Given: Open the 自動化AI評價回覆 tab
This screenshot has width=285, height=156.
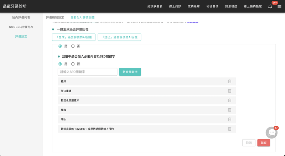Looking at the screenshot, I should tap(82, 17).
